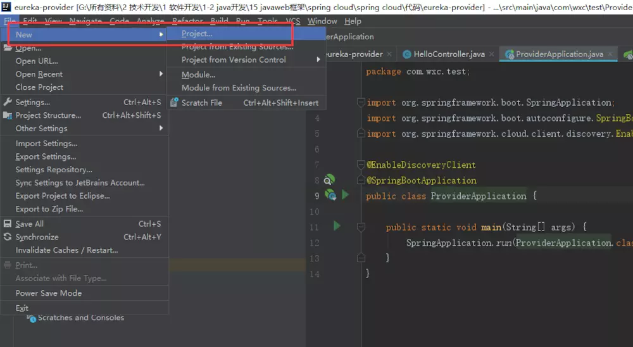Image resolution: width=633 pixels, height=347 pixels.
Task: Click the @EnableDiscoveryClient annotation text
Action: pos(421,165)
